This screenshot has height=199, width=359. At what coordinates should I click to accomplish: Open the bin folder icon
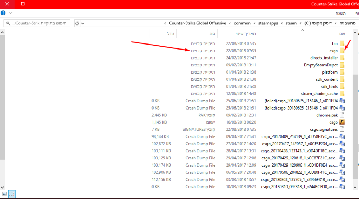tap(342, 43)
